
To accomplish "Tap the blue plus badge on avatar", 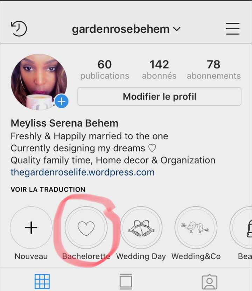I will pos(62,101).
